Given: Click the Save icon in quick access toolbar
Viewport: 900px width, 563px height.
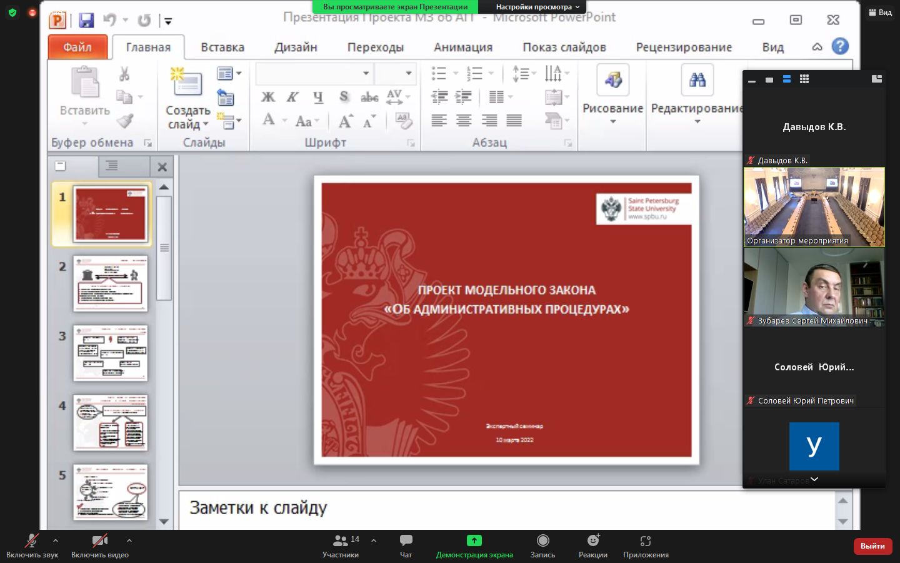Looking at the screenshot, I should pyautogui.click(x=86, y=21).
